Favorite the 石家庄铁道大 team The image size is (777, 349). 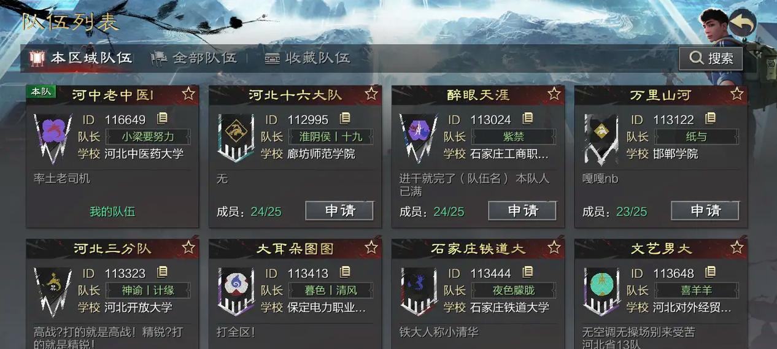554,247
